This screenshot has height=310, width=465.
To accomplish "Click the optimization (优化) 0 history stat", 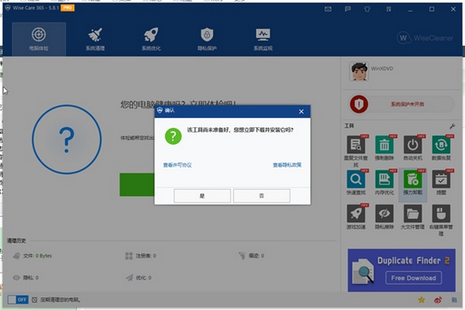I will point(139,278).
